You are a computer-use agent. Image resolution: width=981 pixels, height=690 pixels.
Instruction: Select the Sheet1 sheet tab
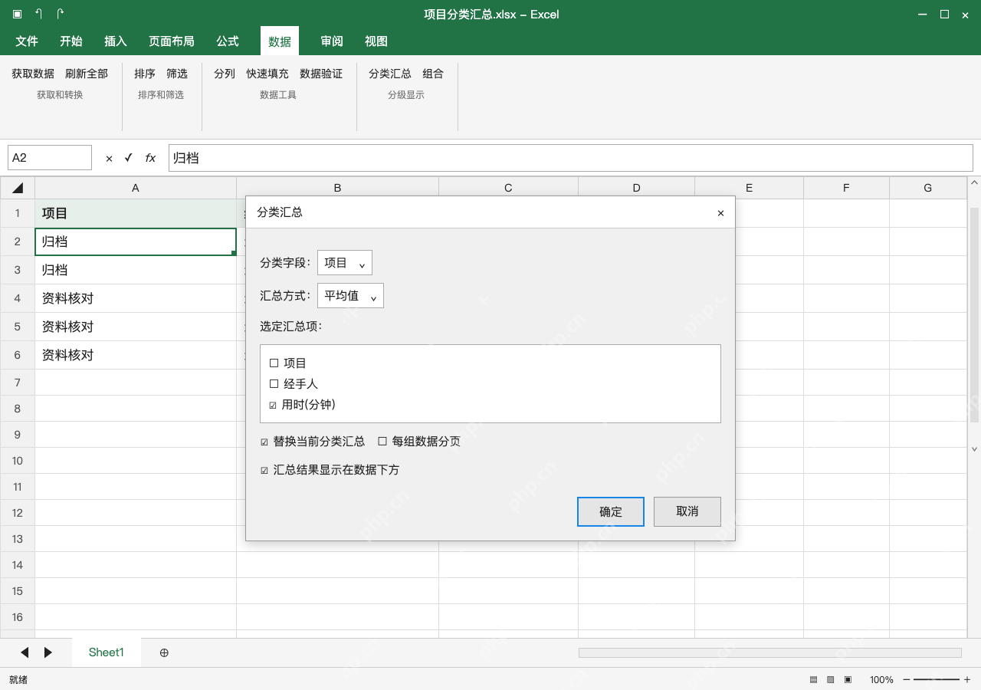click(107, 652)
